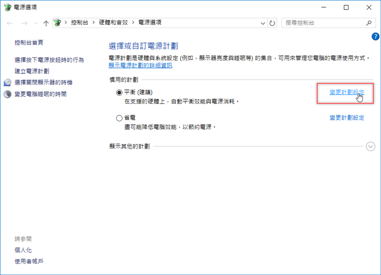Screen dimensions: 381x275
Task: Select the 平衡 (建議) power plan
Action: click(x=119, y=92)
